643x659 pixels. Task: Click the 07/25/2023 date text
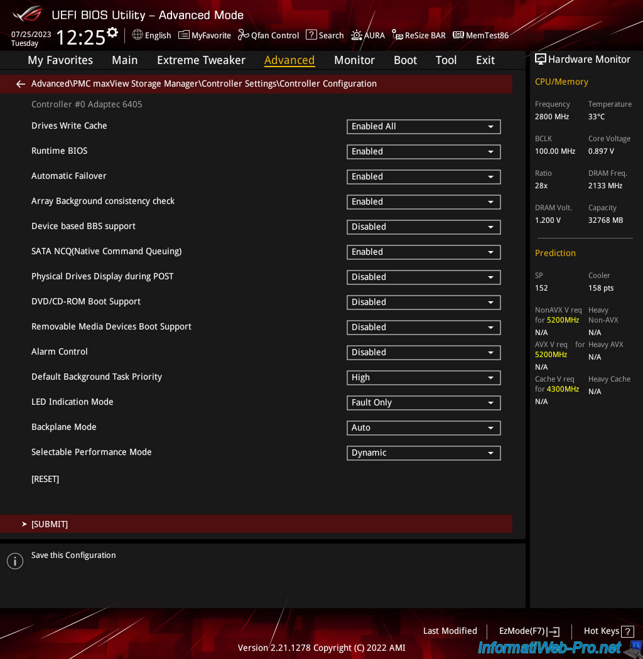click(x=31, y=35)
